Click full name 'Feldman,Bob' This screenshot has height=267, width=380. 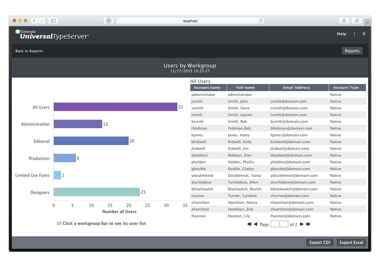pos(239,129)
